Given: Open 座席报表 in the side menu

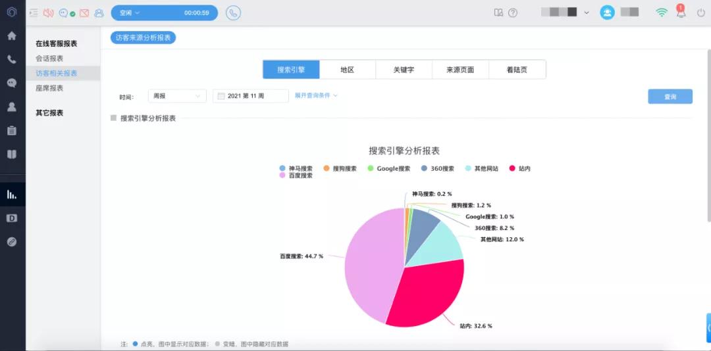Looking at the screenshot, I should [x=49, y=88].
